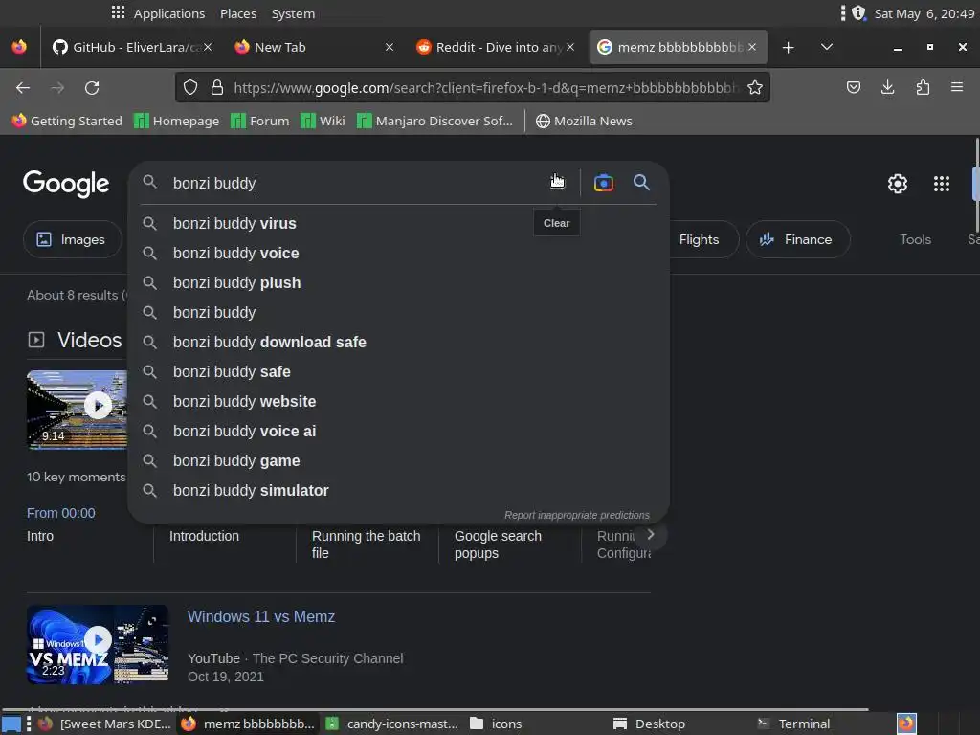
Task: Open the Firefox hamburger menu
Action: [957, 87]
